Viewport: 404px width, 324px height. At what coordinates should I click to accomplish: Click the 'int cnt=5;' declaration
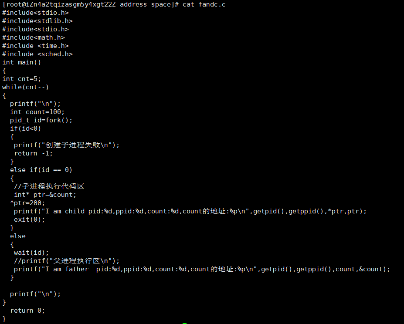point(22,79)
